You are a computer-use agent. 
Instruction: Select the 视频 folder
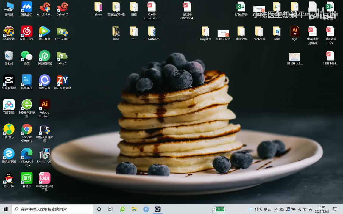click(116, 33)
